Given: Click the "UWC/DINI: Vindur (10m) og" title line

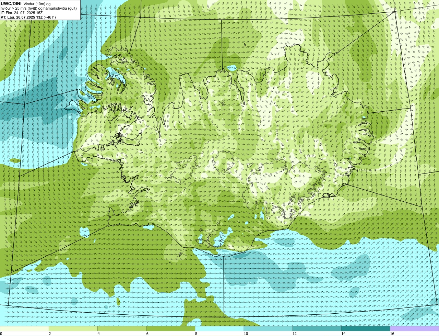Looking at the screenshot, I should click(x=26, y=3).
